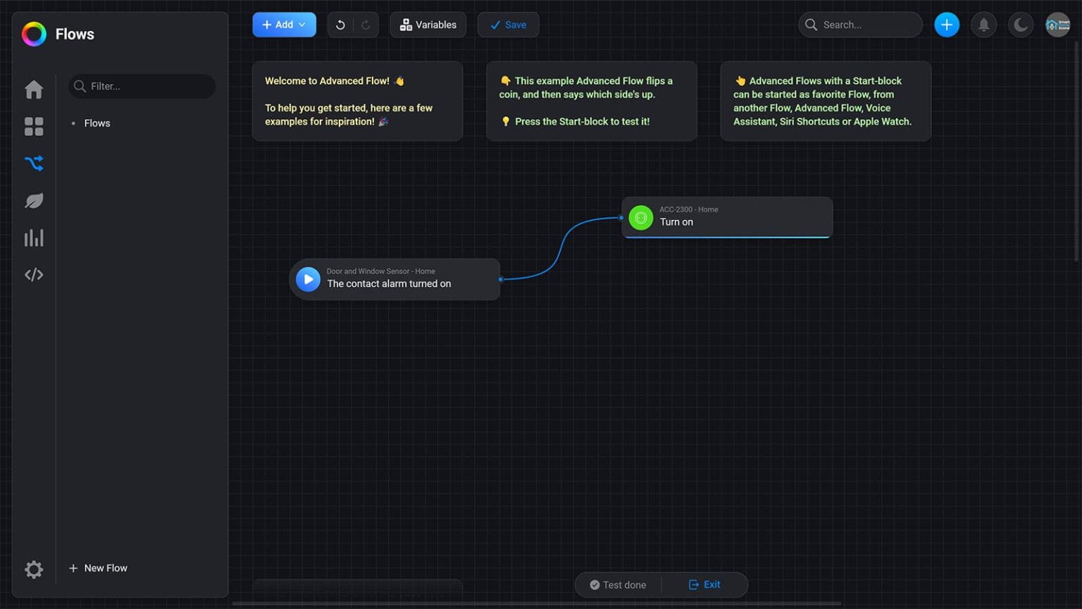Open the Insights bar chart icon

click(x=34, y=238)
